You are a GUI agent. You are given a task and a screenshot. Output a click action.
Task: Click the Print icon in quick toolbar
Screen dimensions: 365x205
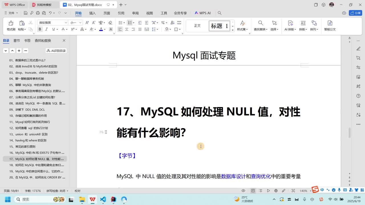pyautogui.click(x=38, y=13)
